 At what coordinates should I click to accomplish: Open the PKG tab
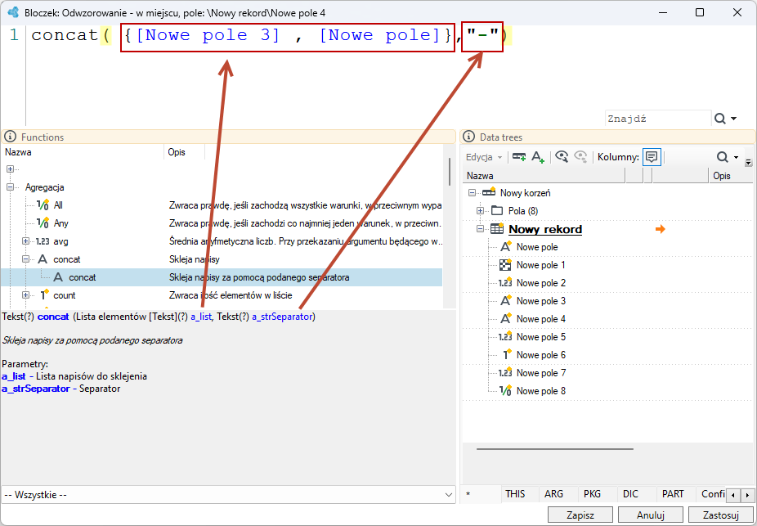(x=593, y=494)
